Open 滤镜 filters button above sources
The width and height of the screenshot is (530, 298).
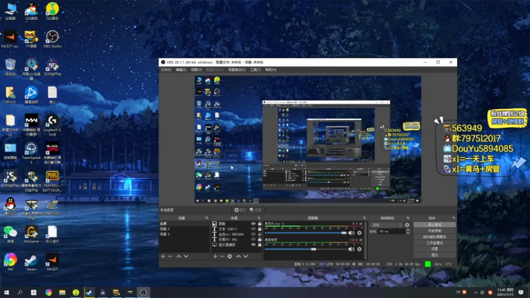[256, 210]
